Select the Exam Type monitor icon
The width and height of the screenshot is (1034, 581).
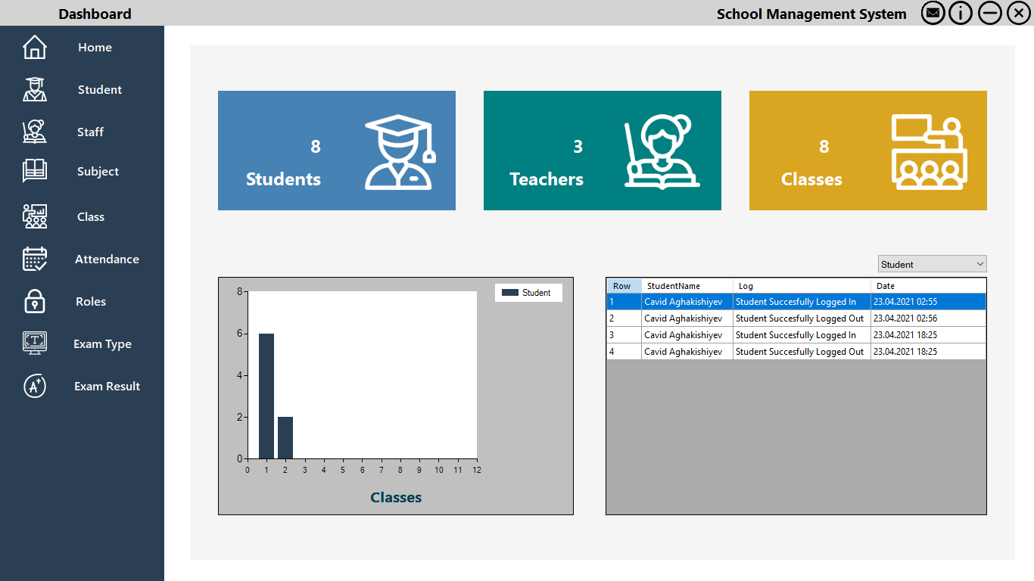point(34,343)
